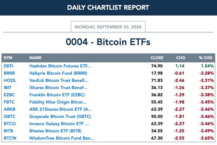The image size is (217, 145).
Task: Open the BITB symbol link
Action: (x=8, y=131)
